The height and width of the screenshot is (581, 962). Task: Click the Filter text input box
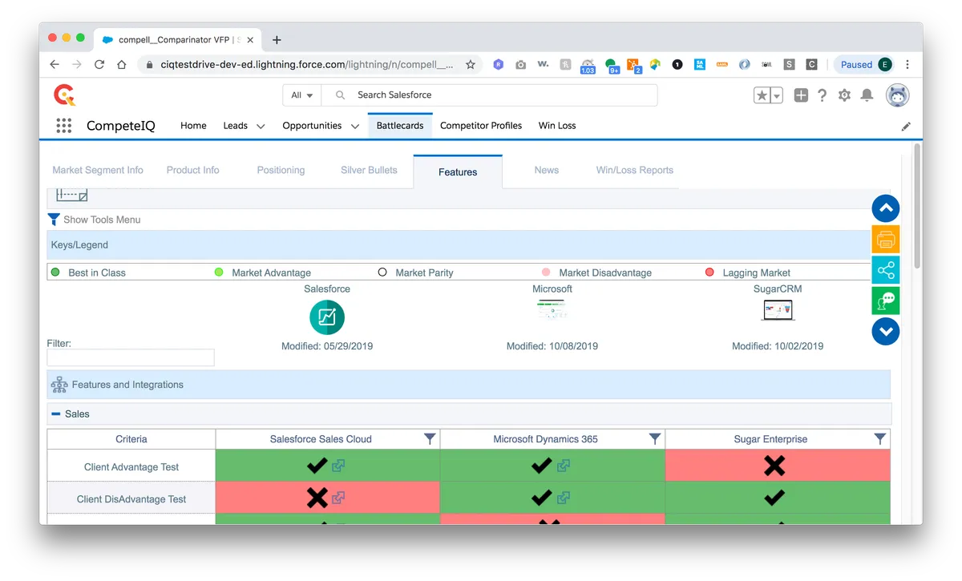tap(131, 357)
